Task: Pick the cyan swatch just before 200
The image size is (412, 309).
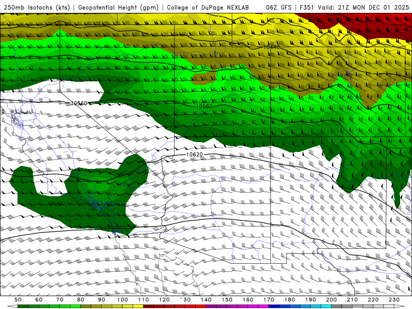Action: (x=326, y=306)
